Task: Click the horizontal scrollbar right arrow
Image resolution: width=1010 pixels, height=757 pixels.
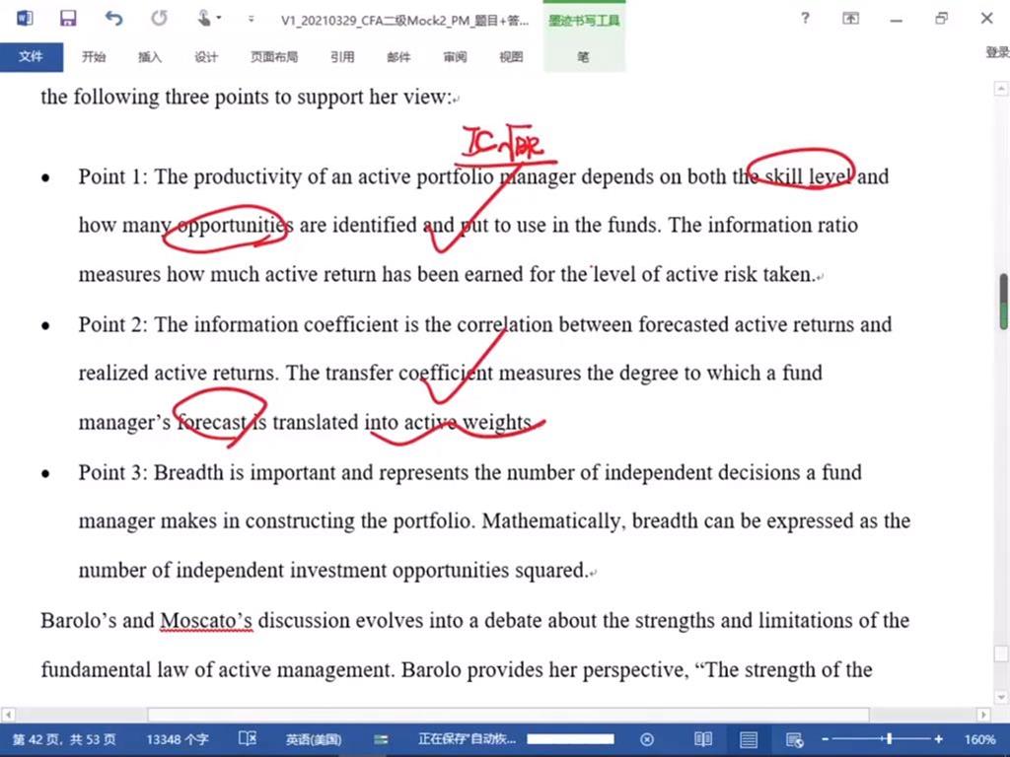Action: click(983, 715)
